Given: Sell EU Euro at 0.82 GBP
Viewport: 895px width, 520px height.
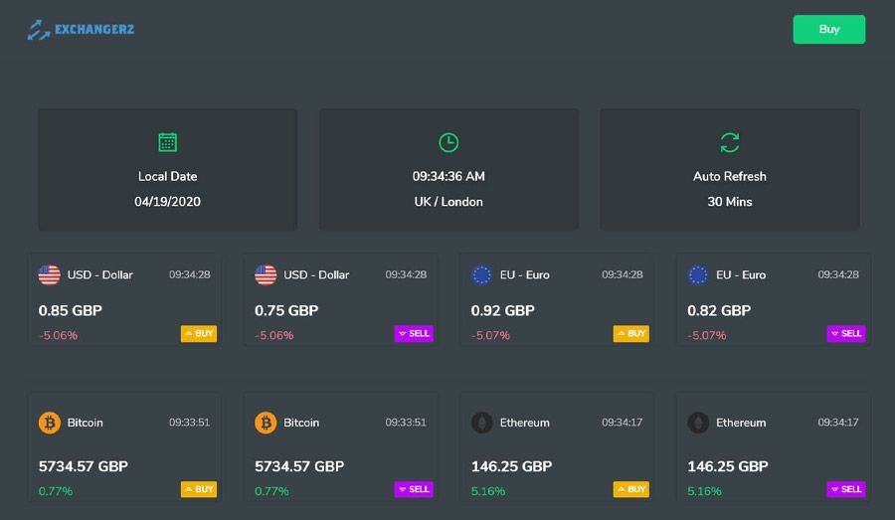Looking at the screenshot, I should (846, 333).
